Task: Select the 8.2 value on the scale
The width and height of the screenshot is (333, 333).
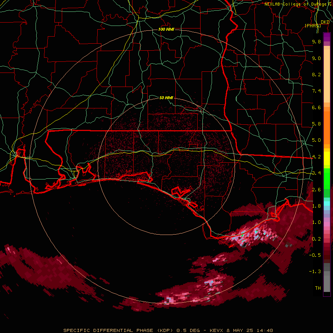Action: tap(316, 74)
